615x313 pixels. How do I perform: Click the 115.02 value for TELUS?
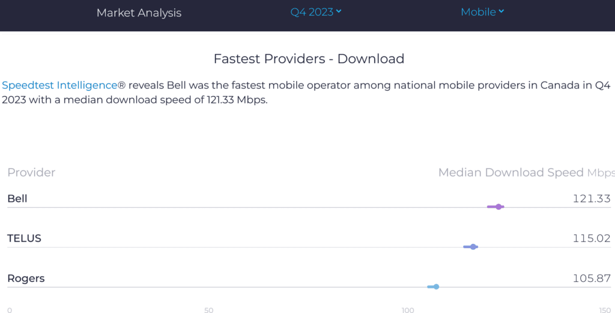(x=592, y=239)
